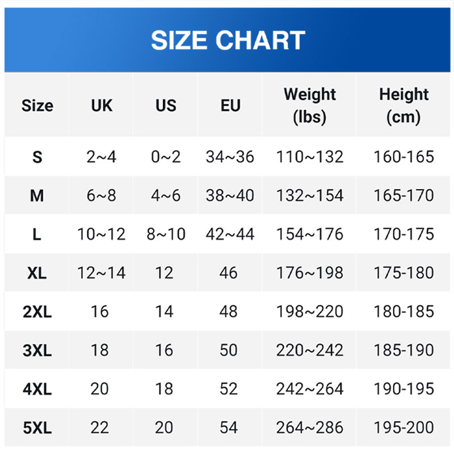
Task: Select the Height (cm) column header
Action: pyautogui.click(x=403, y=106)
